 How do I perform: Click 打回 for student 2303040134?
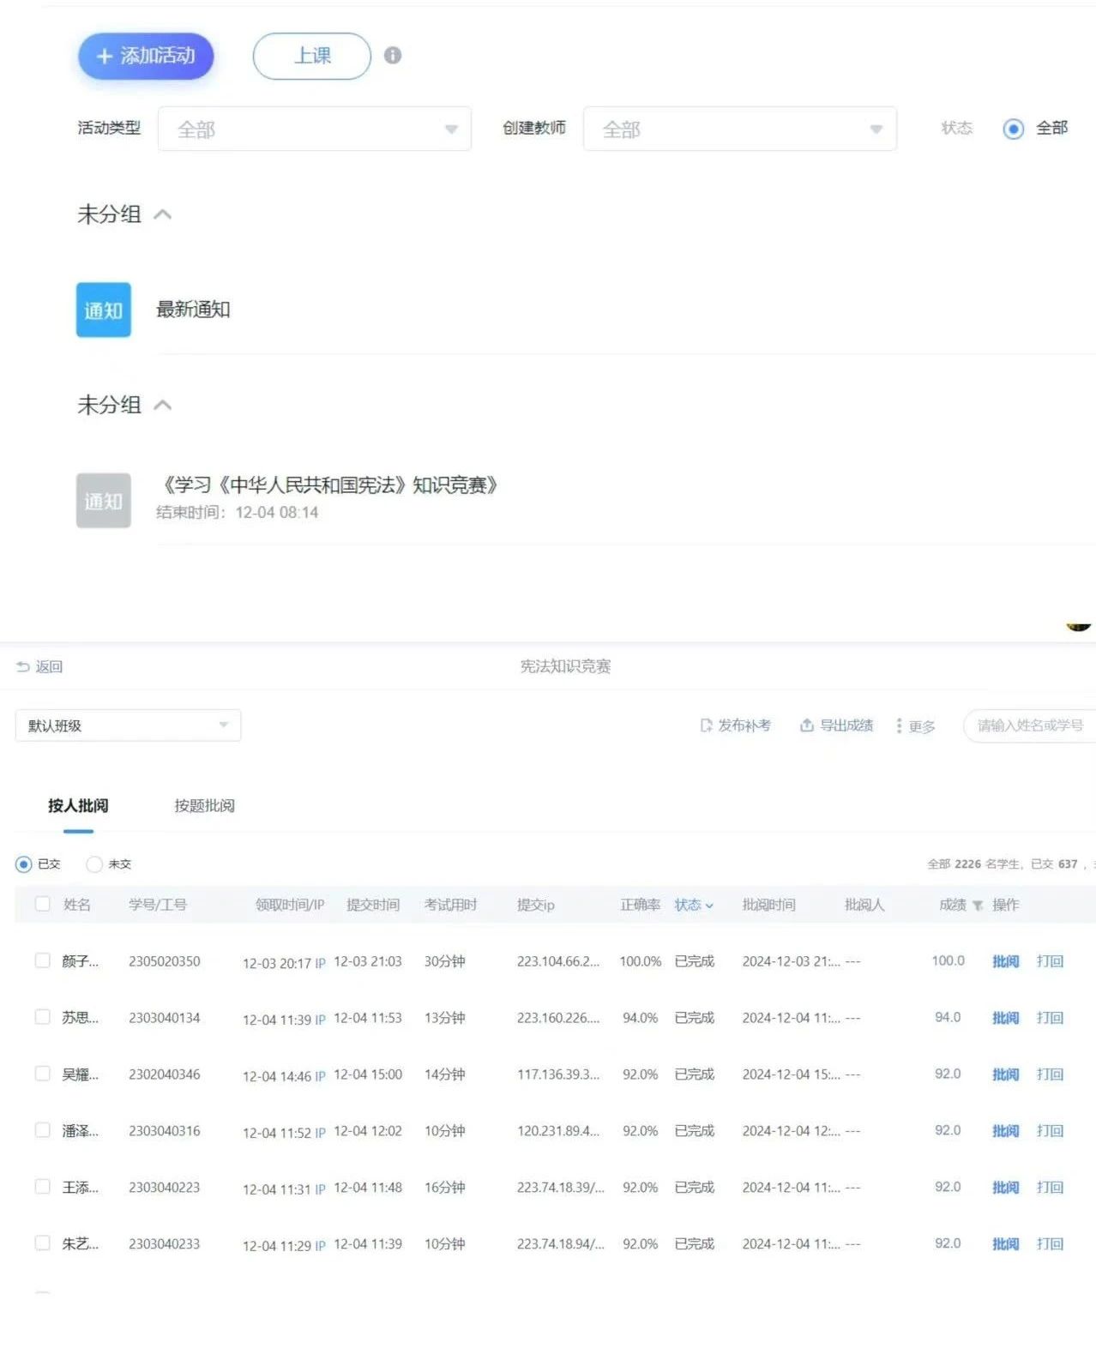pyautogui.click(x=1050, y=1018)
